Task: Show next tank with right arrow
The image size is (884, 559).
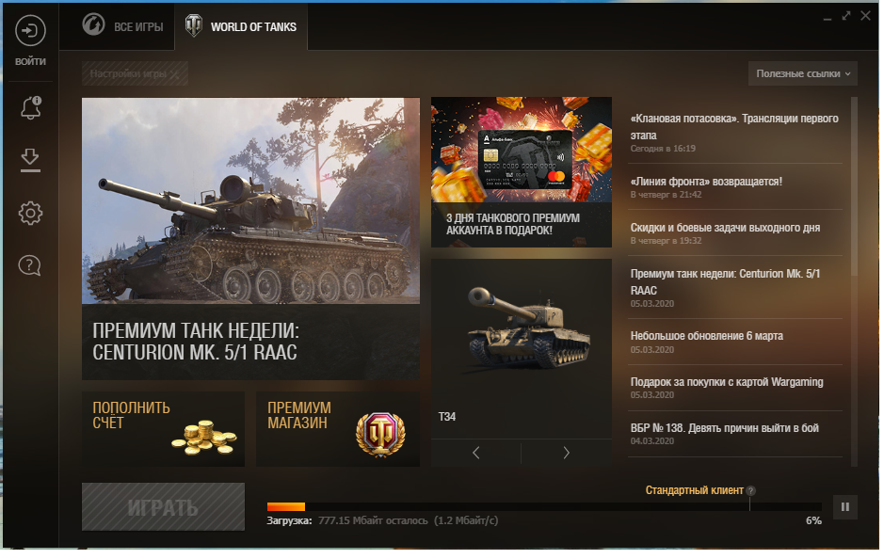Action: pos(567,453)
